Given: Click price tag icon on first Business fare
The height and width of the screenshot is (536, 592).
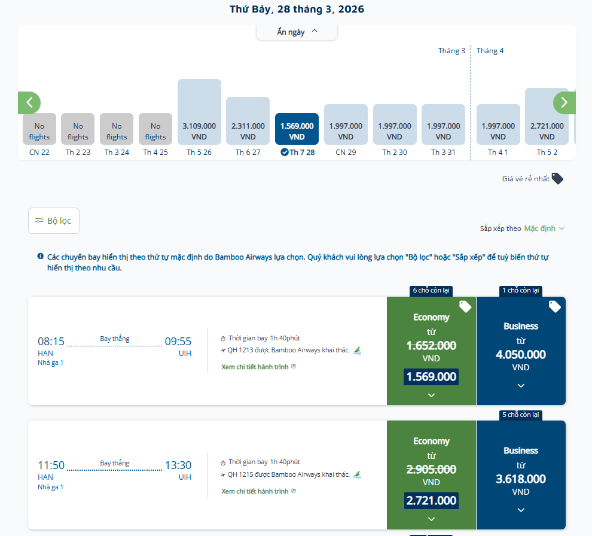Looking at the screenshot, I should (555, 307).
